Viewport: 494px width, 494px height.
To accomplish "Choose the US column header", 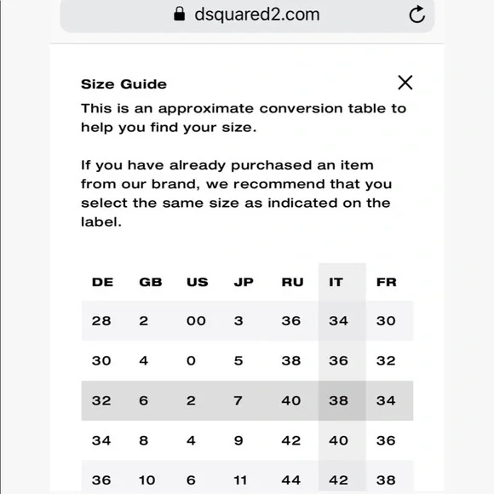I will (x=198, y=282).
